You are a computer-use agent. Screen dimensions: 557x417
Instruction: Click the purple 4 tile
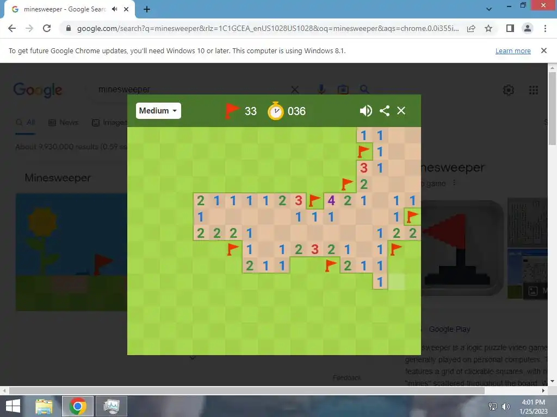[331, 201]
